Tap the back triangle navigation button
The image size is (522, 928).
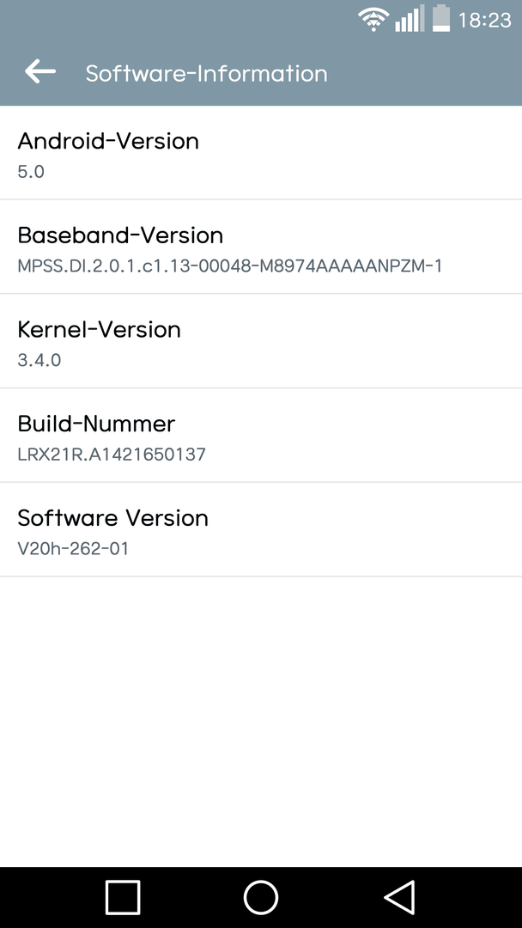pyautogui.click(x=399, y=897)
